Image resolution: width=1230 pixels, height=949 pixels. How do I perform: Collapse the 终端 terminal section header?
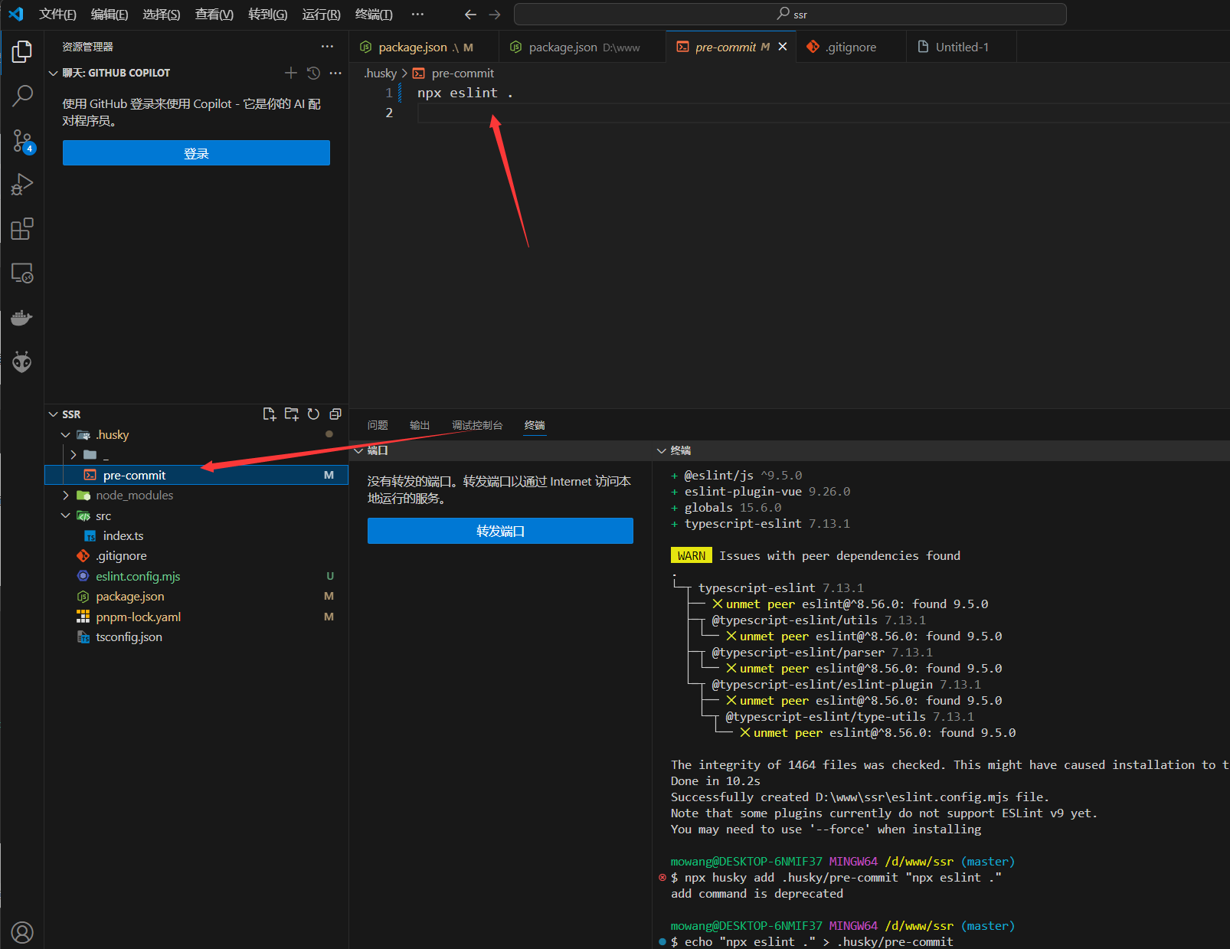[x=662, y=450]
